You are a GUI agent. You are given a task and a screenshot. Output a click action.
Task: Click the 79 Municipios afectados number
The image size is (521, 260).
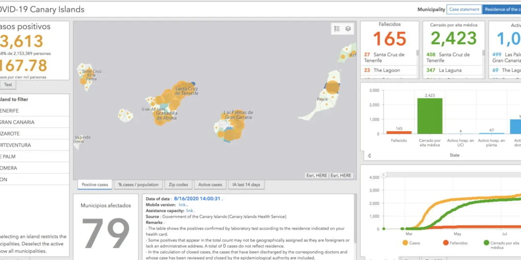click(x=106, y=233)
